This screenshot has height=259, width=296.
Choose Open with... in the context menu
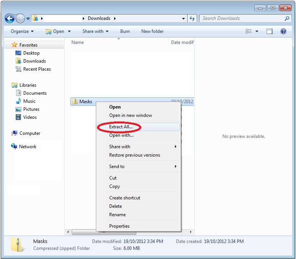[121, 135]
